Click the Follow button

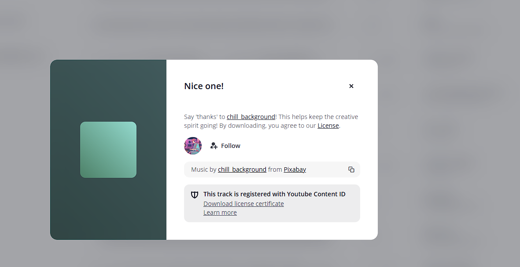[225, 145]
